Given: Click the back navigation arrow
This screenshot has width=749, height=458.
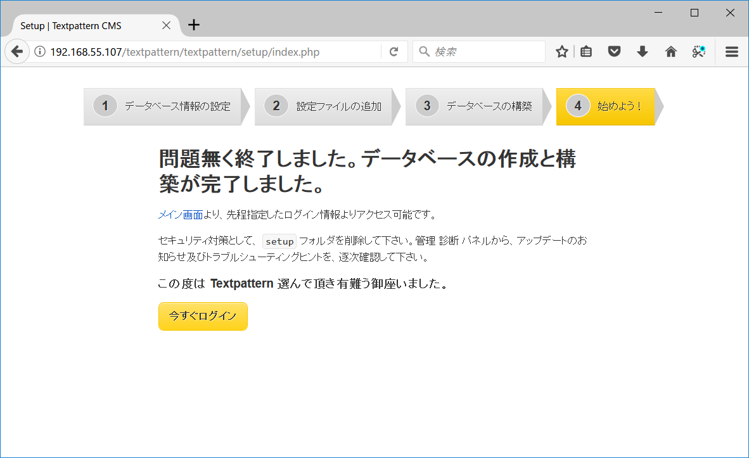Looking at the screenshot, I should point(17,51).
